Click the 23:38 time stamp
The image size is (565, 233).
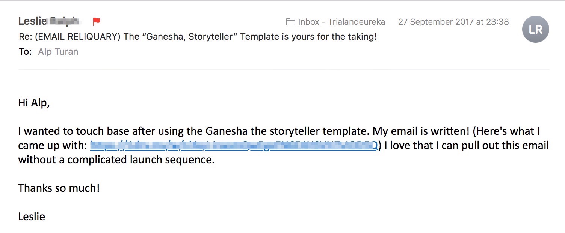(x=498, y=22)
